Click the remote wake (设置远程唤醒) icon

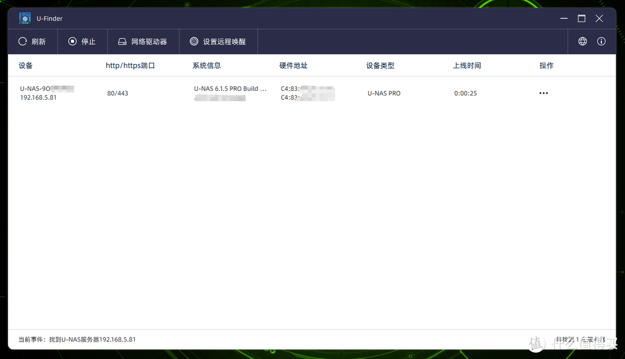pyautogui.click(x=194, y=41)
